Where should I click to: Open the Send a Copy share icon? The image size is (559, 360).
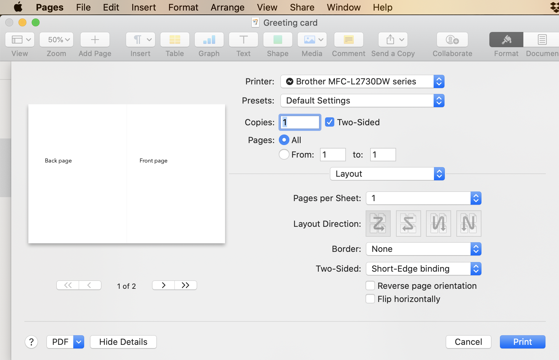(x=393, y=40)
